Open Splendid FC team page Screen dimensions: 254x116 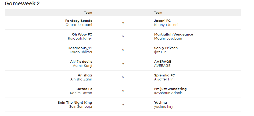click(164, 75)
